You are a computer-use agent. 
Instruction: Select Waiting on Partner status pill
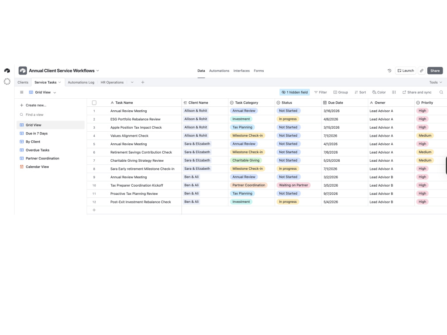click(294, 185)
